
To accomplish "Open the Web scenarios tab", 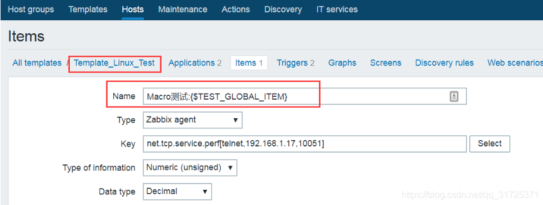I will pyautogui.click(x=515, y=63).
